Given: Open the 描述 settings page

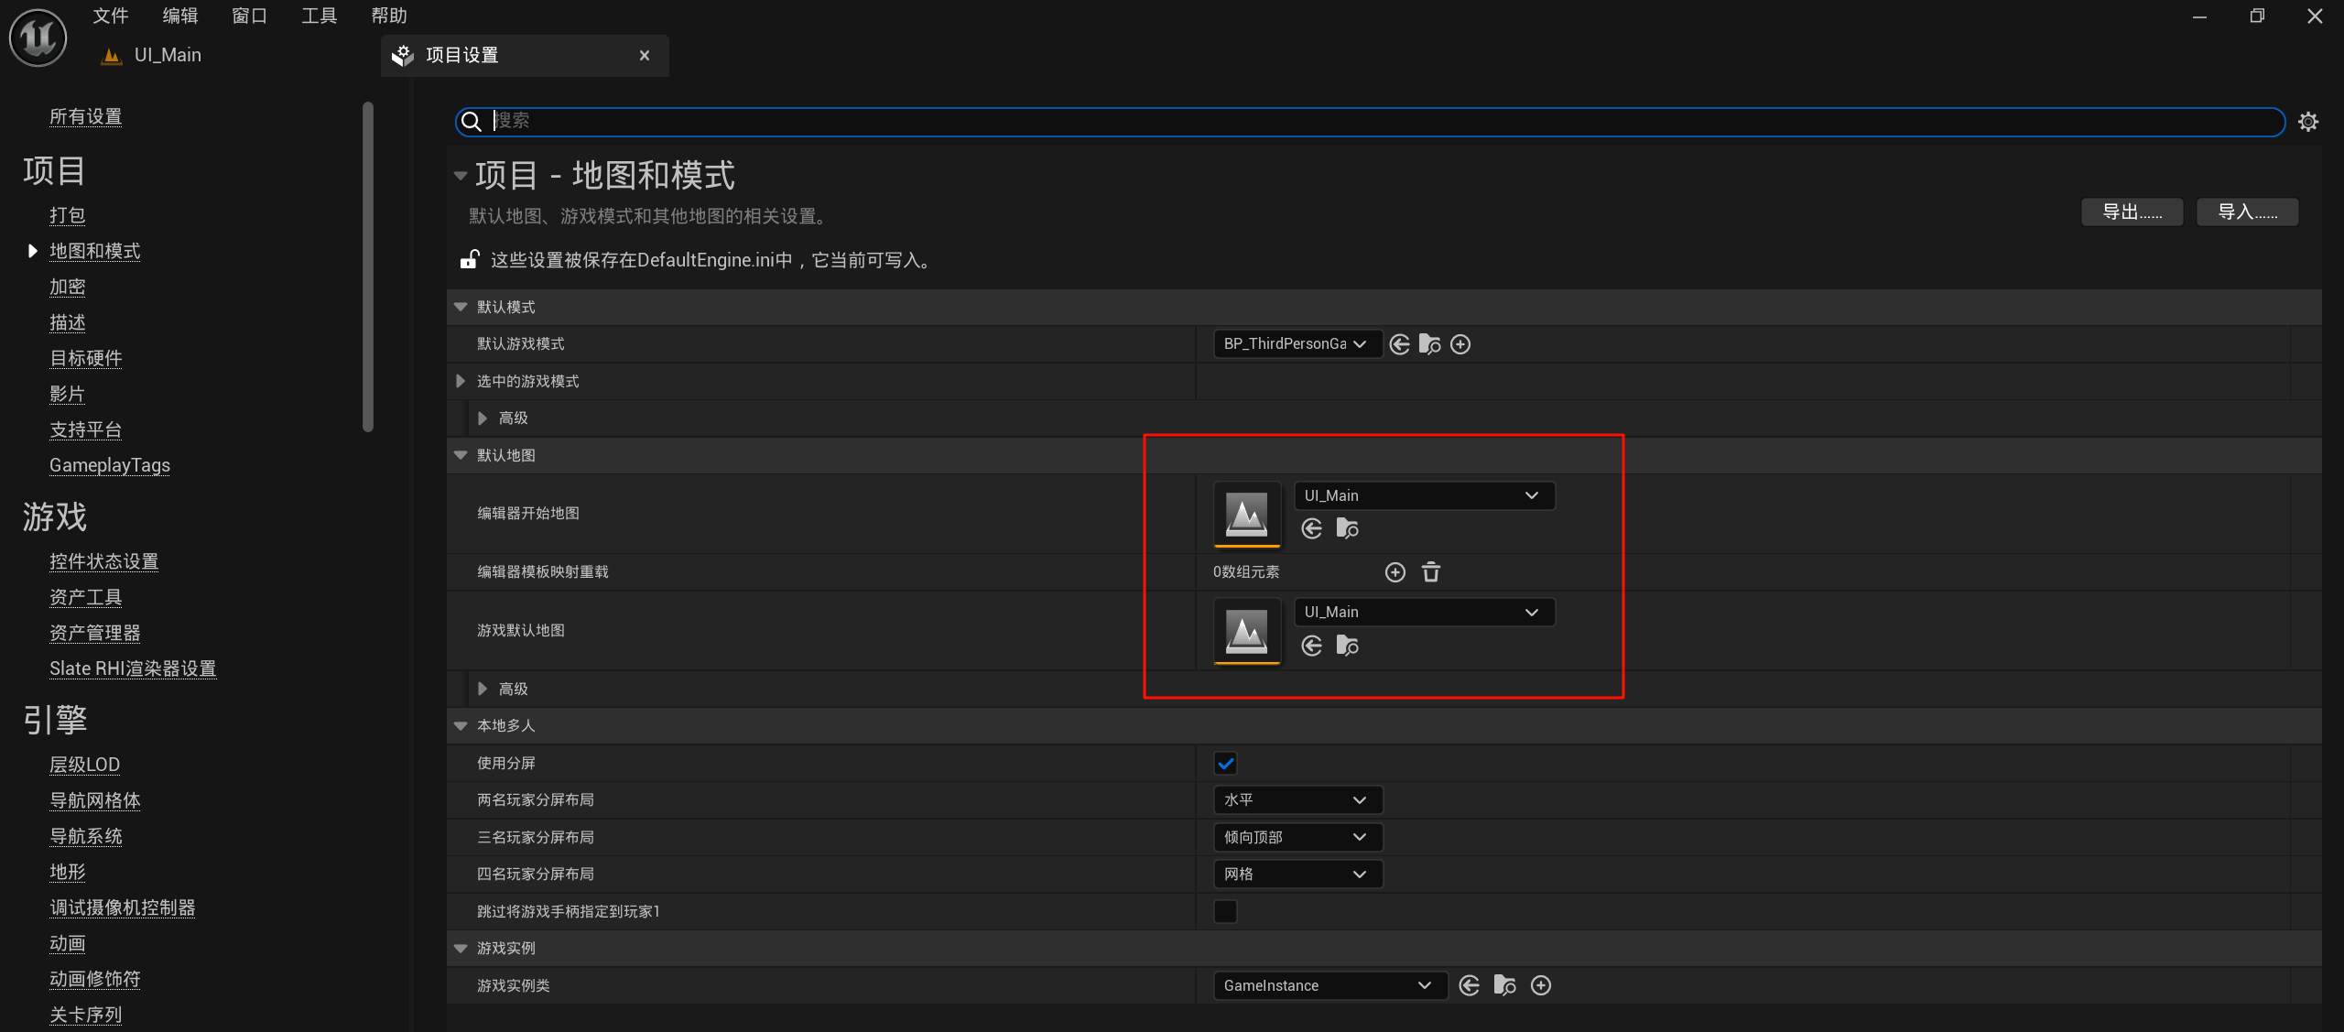Looking at the screenshot, I should pyautogui.click(x=67, y=322).
